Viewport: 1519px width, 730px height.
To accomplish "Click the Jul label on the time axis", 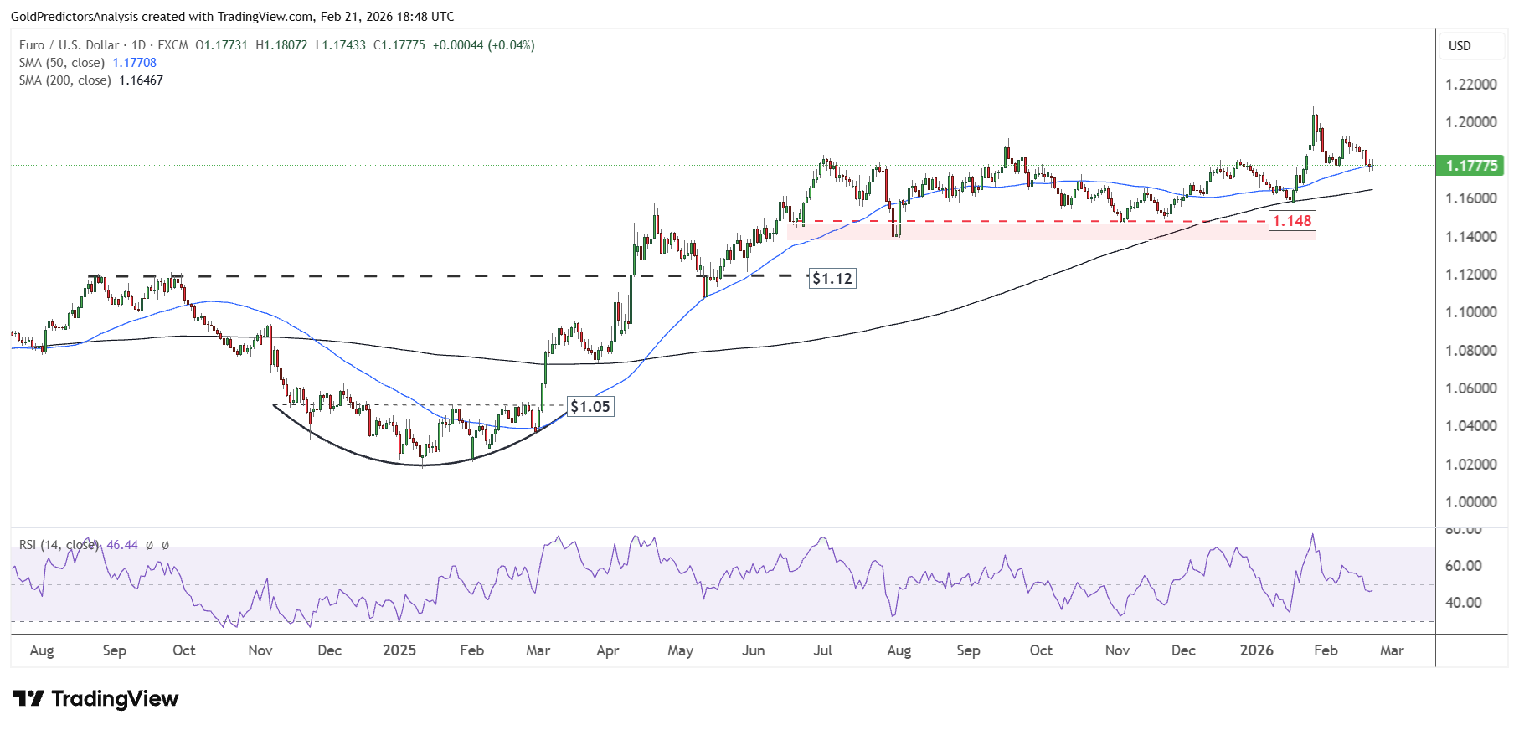I will [x=823, y=650].
